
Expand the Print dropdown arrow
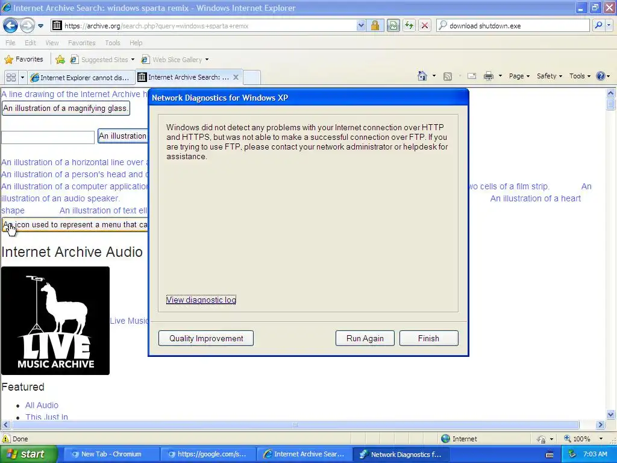(x=500, y=76)
